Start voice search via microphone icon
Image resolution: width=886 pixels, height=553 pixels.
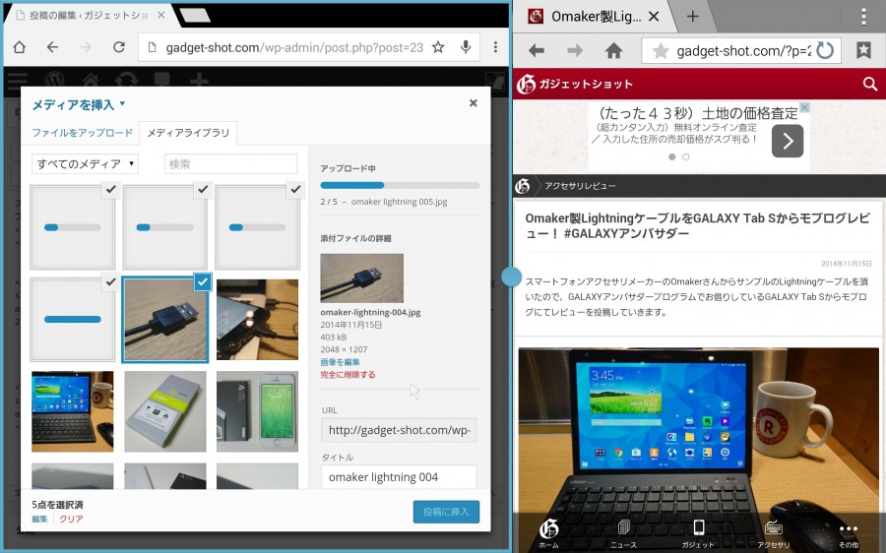(466, 47)
